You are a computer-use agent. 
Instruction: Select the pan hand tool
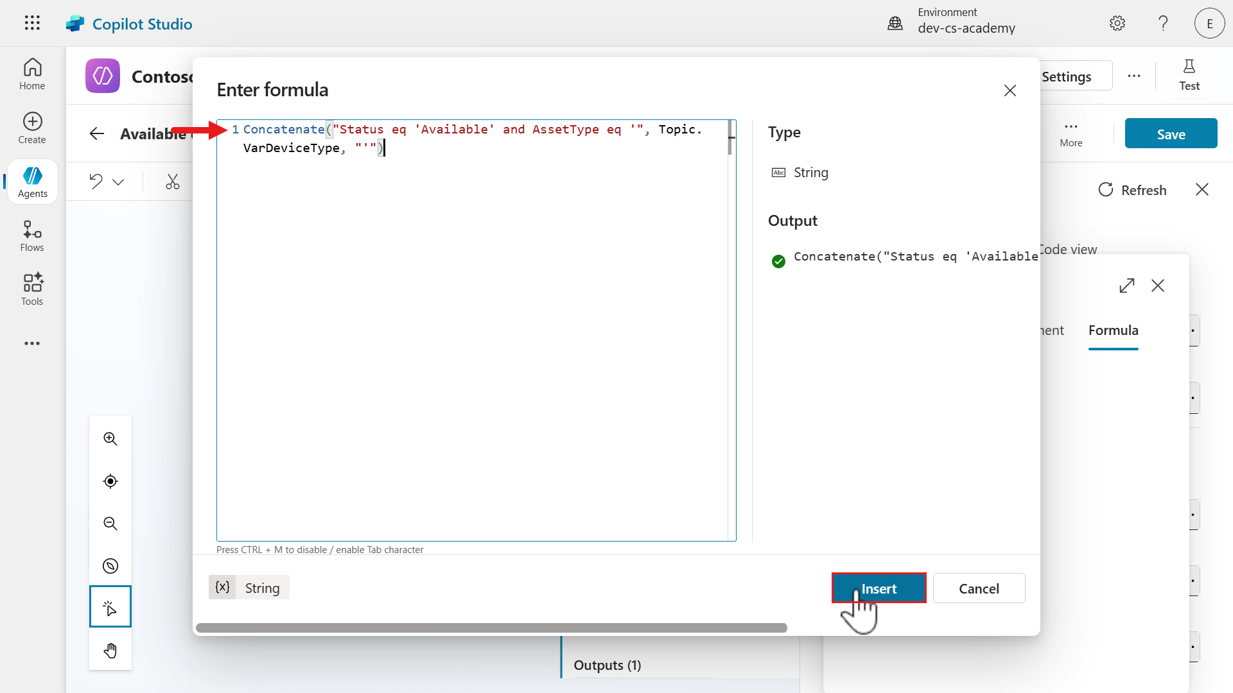110,651
